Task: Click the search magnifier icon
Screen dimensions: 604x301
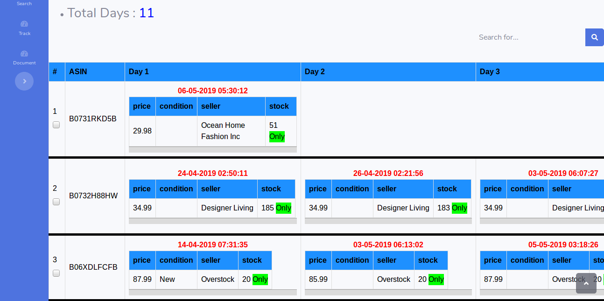Action: [x=594, y=37]
